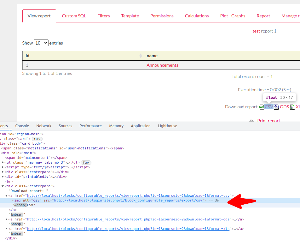
Task: Open the Announcements link in table
Action: tap(162, 65)
